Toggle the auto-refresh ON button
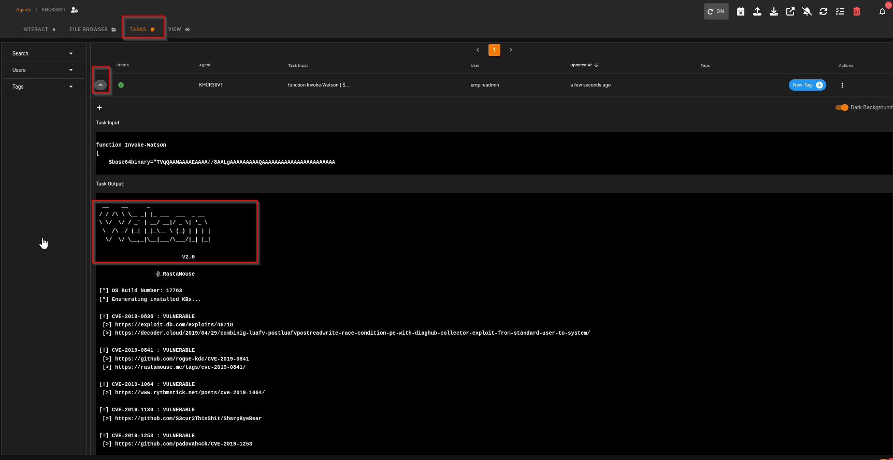 pyautogui.click(x=716, y=11)
